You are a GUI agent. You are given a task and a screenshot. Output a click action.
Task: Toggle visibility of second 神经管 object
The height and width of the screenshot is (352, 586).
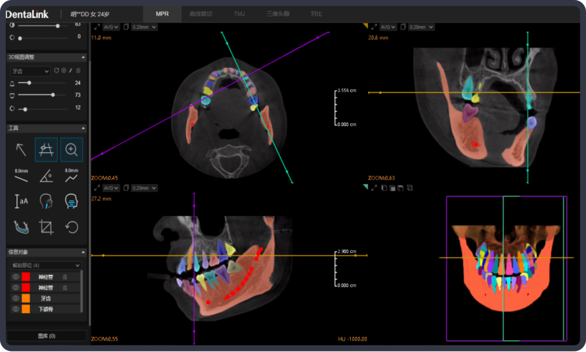[x=15, y=287]
